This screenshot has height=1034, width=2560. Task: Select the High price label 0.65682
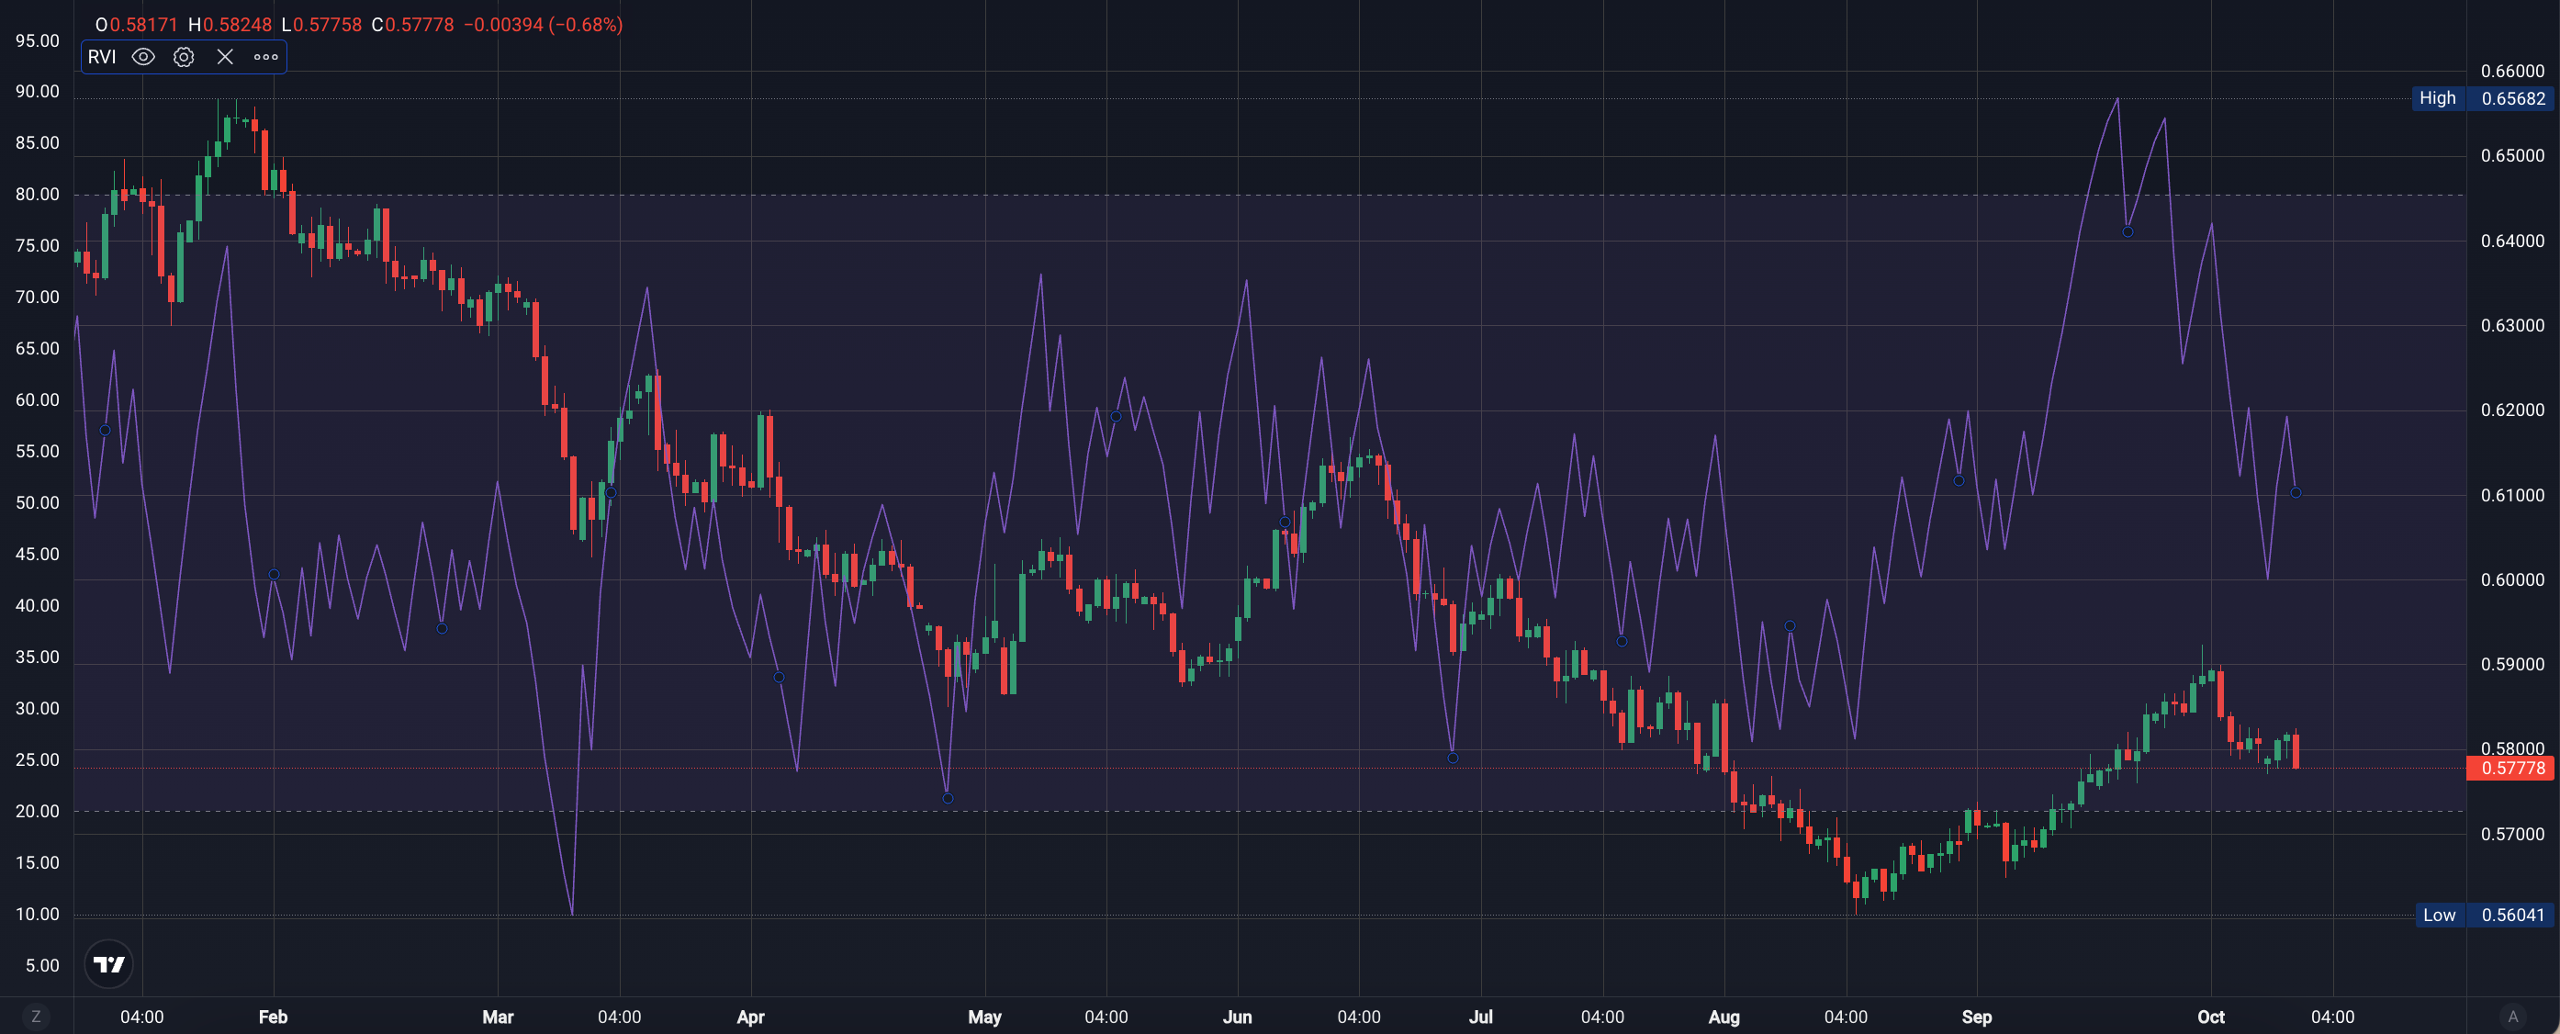tap(2512, 98)
